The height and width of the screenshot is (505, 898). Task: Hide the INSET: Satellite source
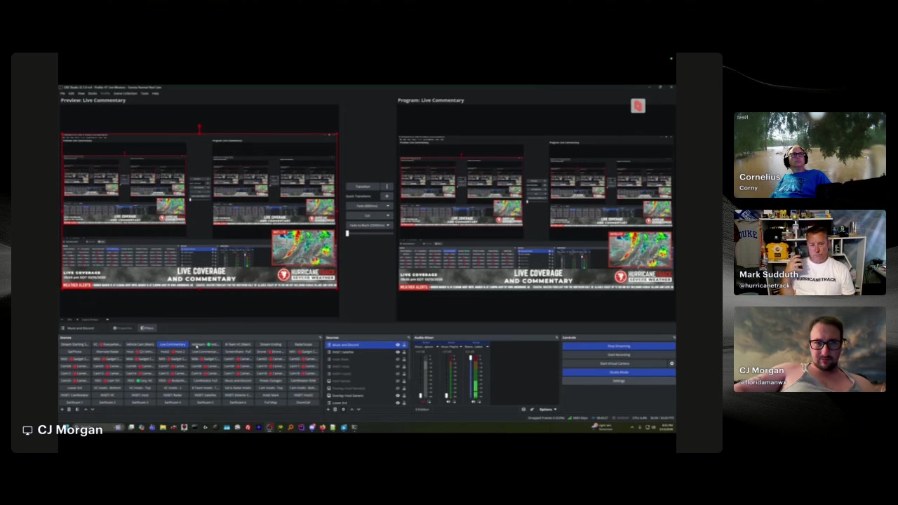(398, 352)
